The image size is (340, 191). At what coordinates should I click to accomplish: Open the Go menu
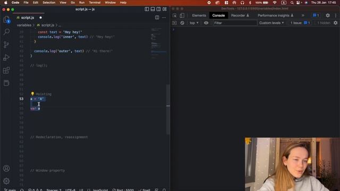(x=73, y=3)
